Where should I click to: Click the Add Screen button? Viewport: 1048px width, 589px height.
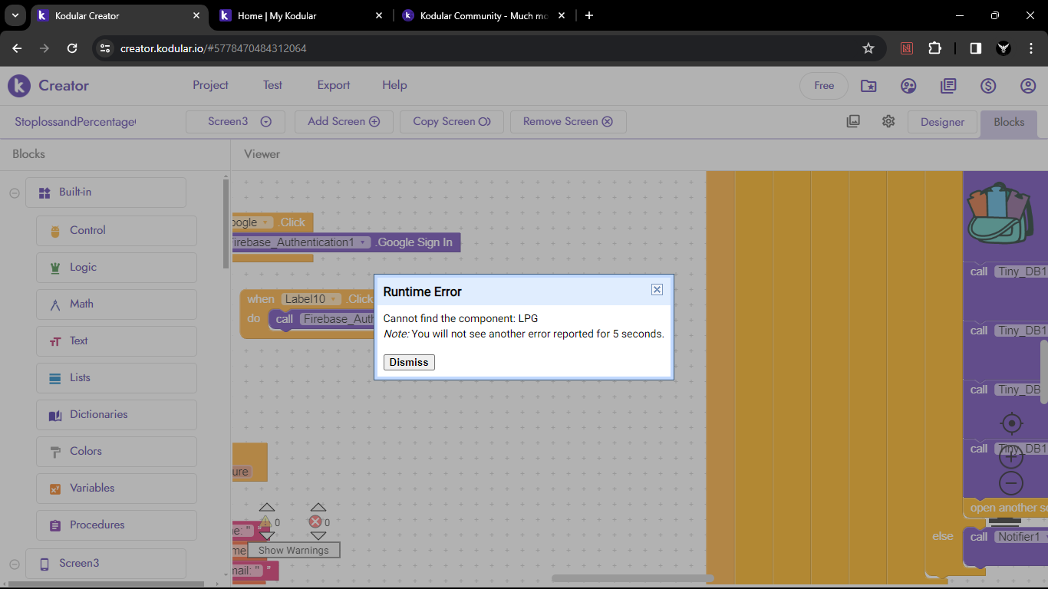point(344,121)
